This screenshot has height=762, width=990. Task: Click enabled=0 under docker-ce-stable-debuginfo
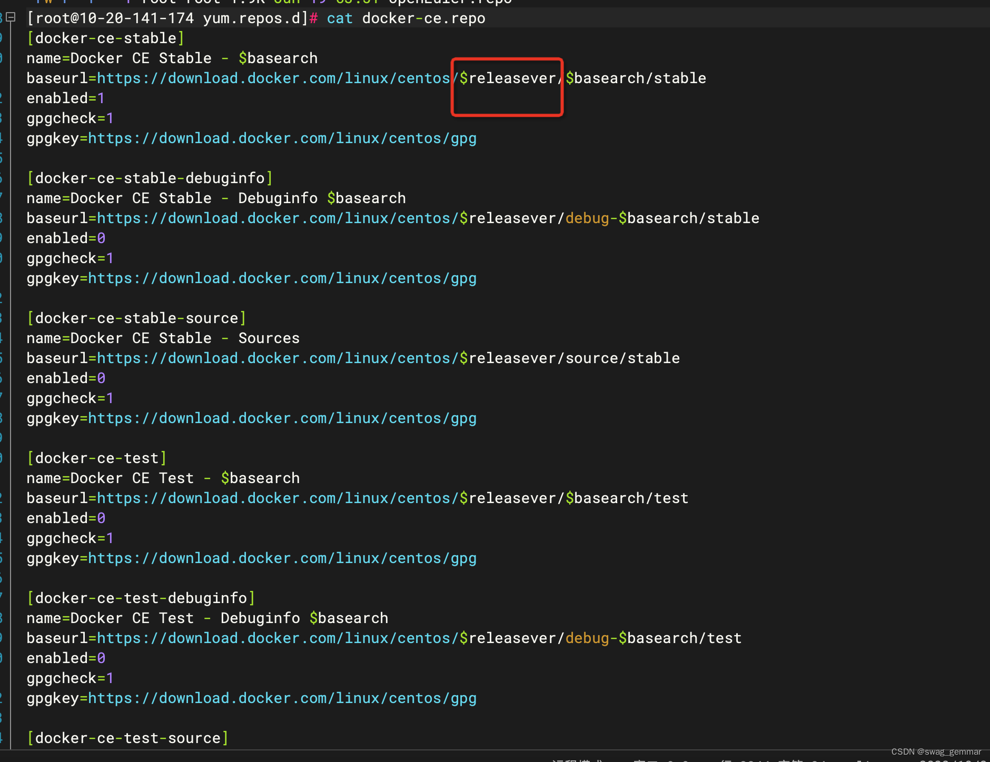pyautogui.click(x=66, y=238)
